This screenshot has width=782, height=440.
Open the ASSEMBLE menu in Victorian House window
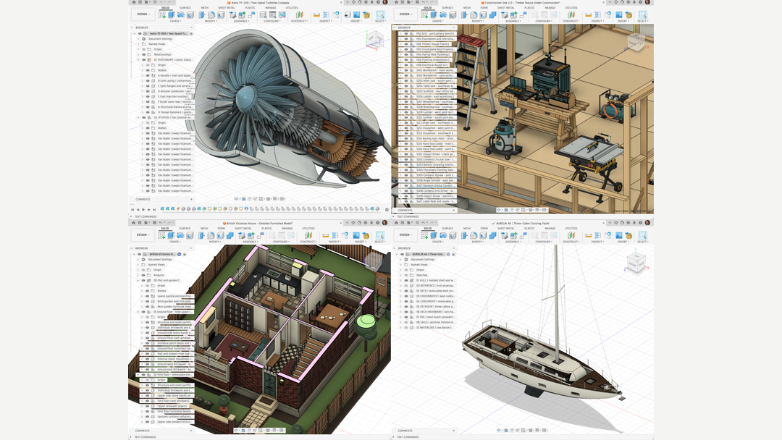(x=249, y=242)
